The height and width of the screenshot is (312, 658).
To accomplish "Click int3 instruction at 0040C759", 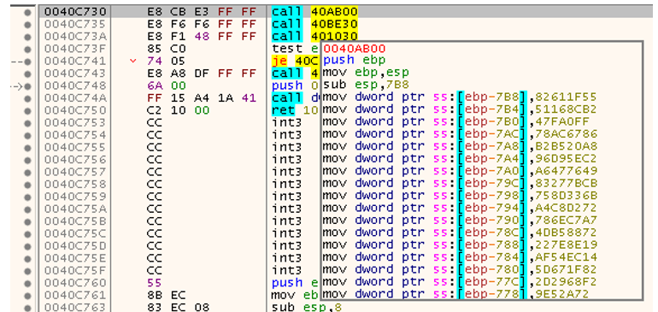I will pyautogui.click(x=286, y=197).
